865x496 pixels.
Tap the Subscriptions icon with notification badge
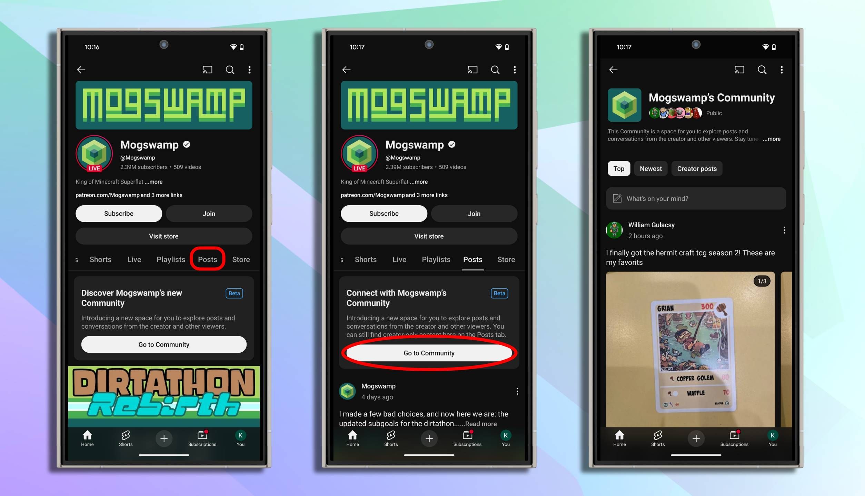[x=202, y=438]
